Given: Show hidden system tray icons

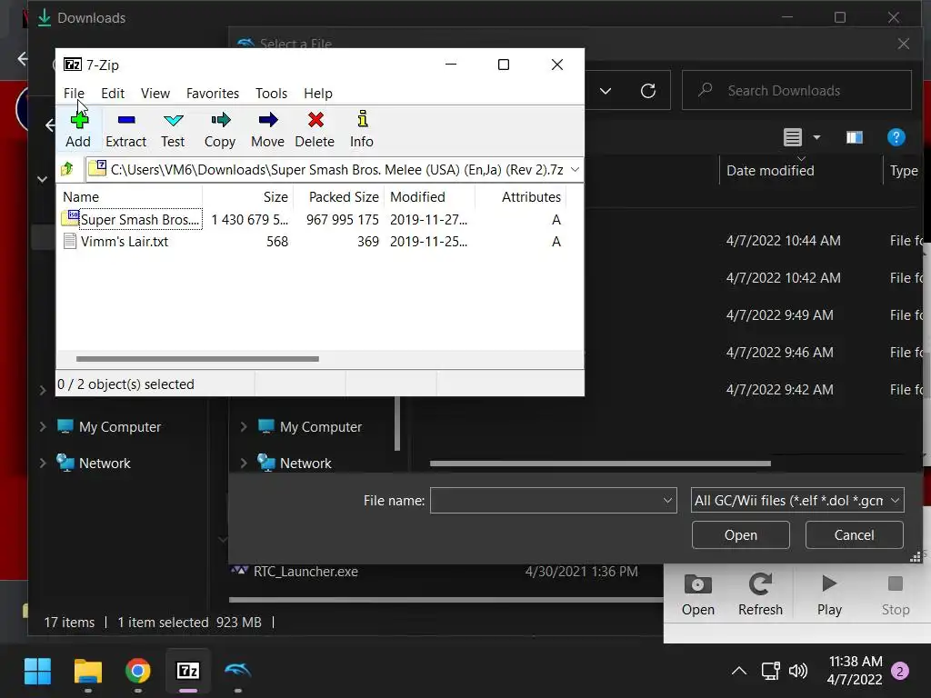Looking at the screenshot, I should pyautogui.click(x=738, y=672).
